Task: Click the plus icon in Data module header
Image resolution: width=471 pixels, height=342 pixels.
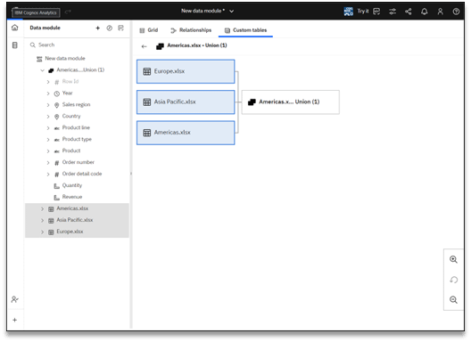Action: click(x=97, y=28)
